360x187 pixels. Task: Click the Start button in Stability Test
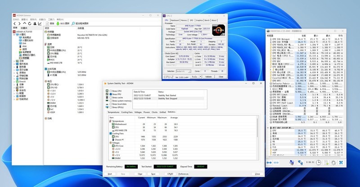click(110, 174)
